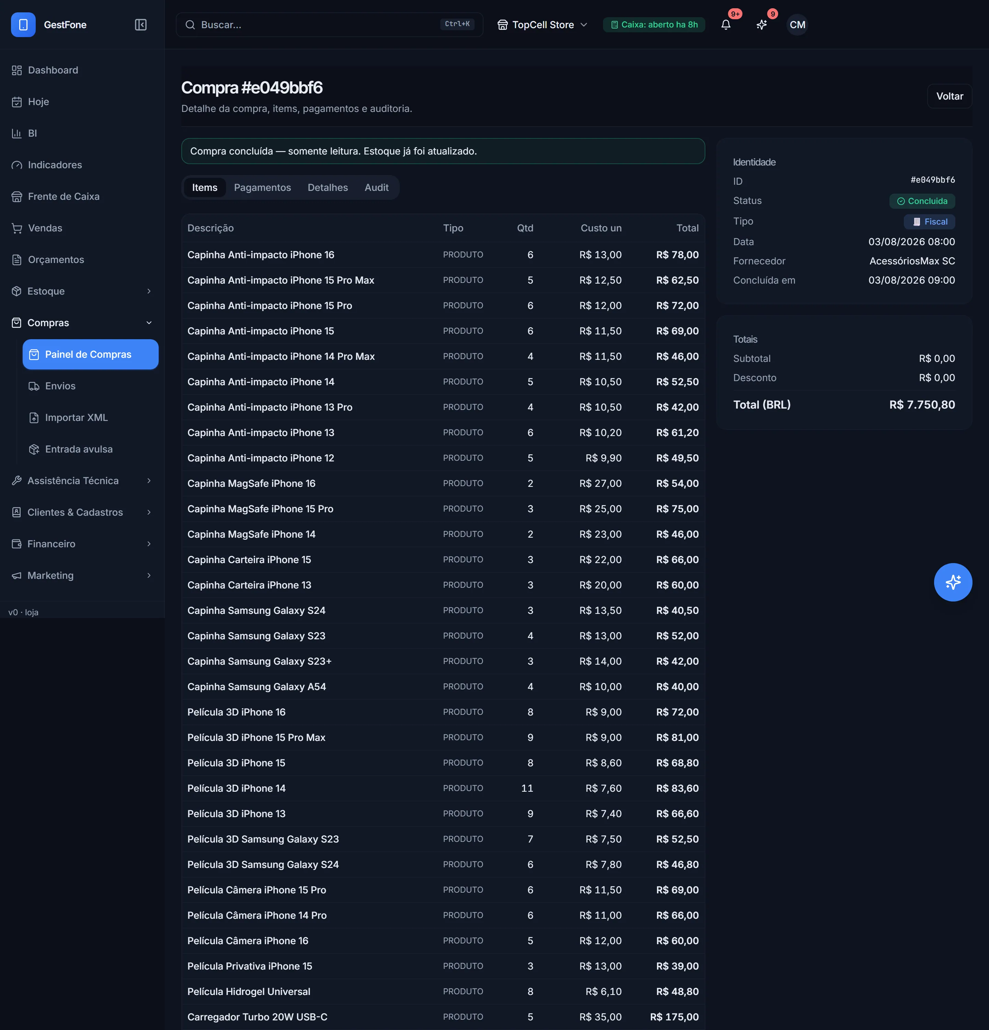Viewport: 989px width, 1030px height.
Task: Expand the Financeiro chevron
Action: coord(149,544)
